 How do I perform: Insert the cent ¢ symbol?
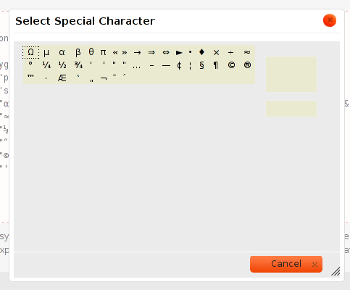pyautogui.click(x=179, y=65)
